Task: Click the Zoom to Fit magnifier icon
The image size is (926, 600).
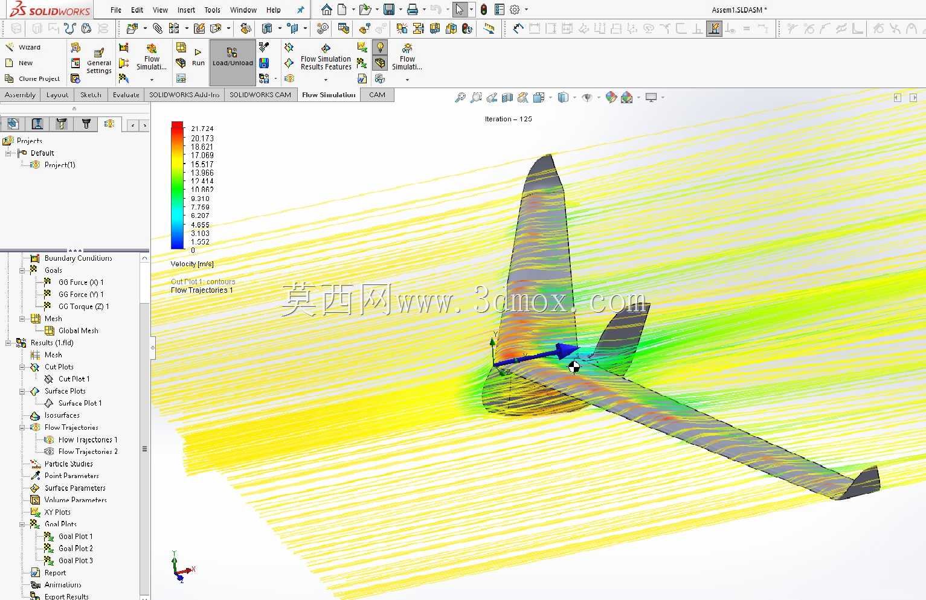Action: pos(460,97)
